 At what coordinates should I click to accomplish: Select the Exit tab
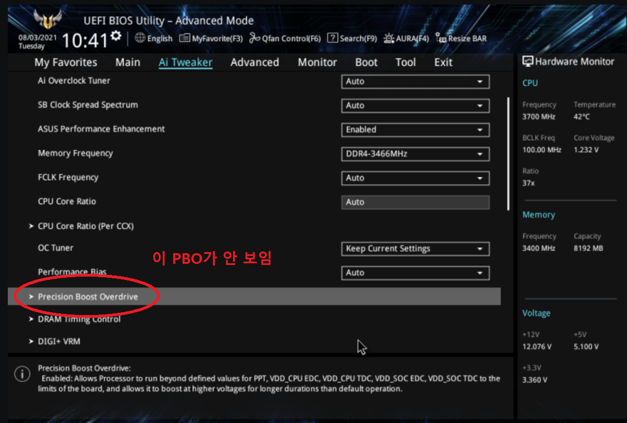pos(444,62)
